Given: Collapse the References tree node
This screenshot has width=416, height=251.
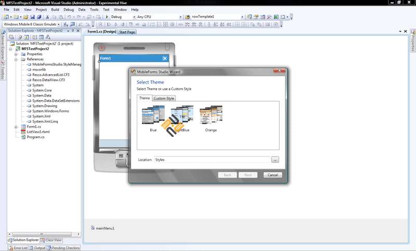Looking at the screenshot, I should (16, 59).
